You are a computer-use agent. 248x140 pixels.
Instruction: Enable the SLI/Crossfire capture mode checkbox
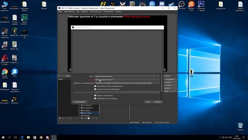[x=95, y=86]
